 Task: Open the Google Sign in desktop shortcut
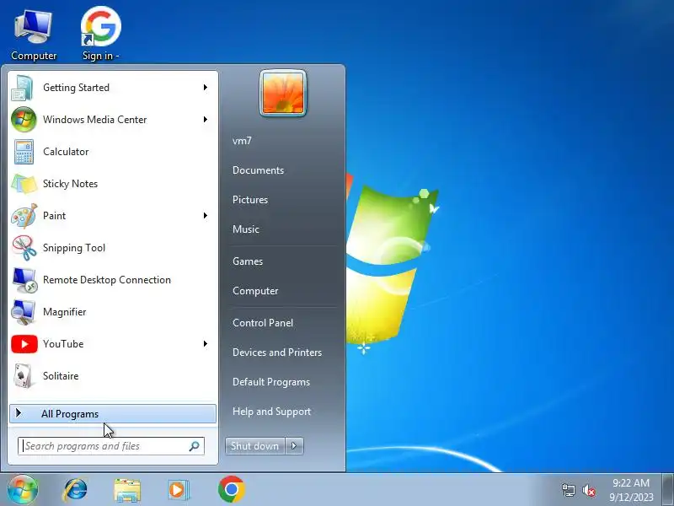[101, 35]
